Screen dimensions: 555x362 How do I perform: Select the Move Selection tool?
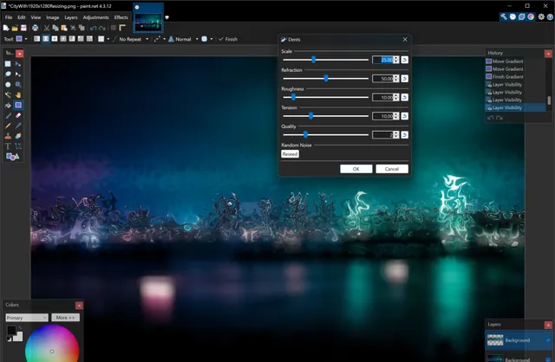point(18,74)
